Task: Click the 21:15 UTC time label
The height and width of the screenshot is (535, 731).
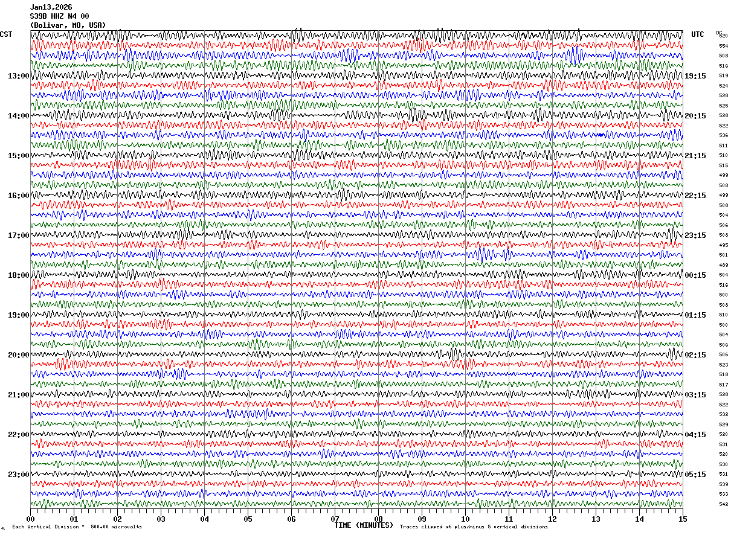Action: (x=695, y=156)
